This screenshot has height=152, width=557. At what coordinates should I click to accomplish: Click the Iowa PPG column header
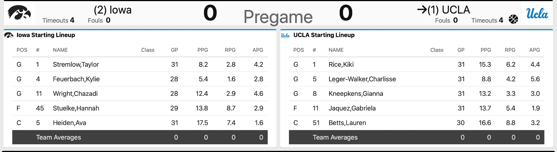click(x=203, y=50)
